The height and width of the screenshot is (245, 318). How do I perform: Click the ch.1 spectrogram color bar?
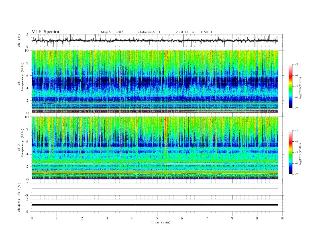290,86
